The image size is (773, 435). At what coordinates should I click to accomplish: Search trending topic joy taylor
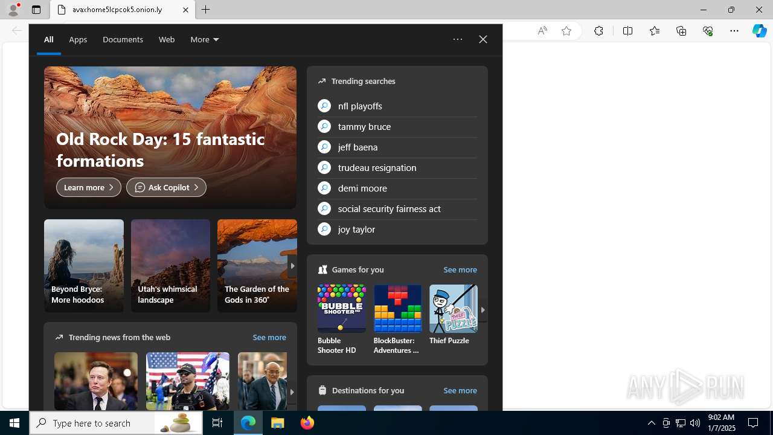tap(397, 230)
